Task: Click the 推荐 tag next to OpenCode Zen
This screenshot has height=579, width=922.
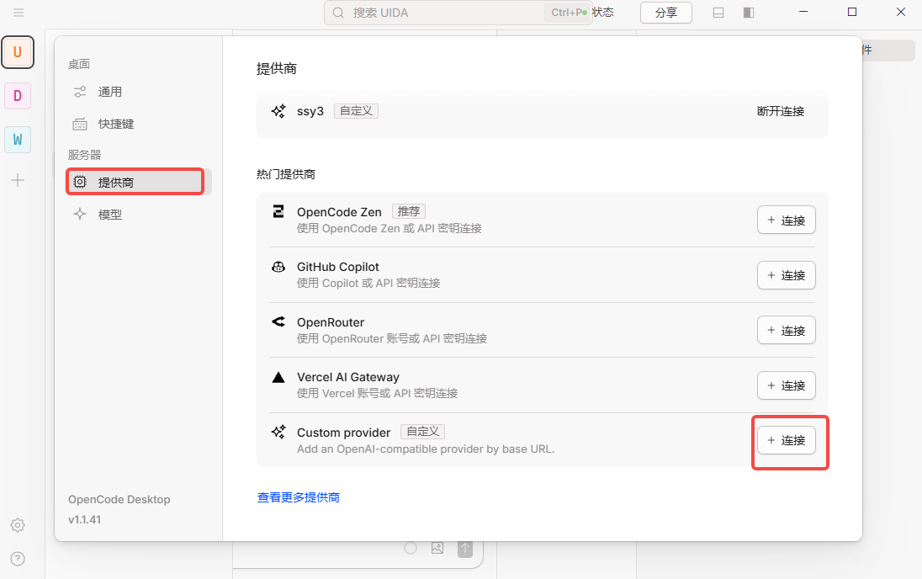Action: coord(409,211)
